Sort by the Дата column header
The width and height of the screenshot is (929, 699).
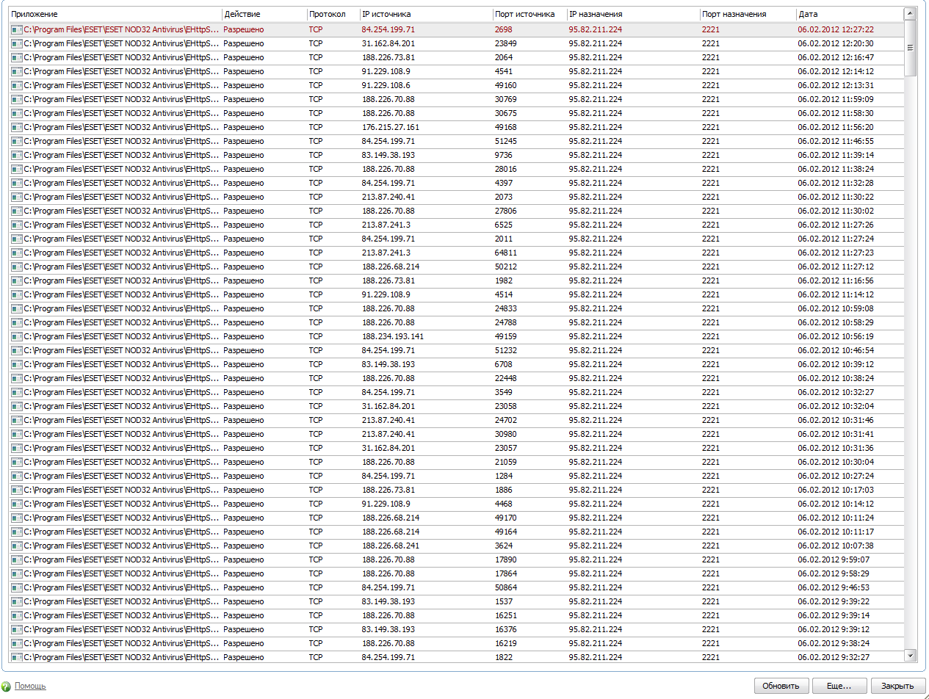point(850,14)
